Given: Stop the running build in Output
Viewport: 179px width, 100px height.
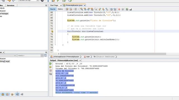Looking at the screenshot, I should click(51, 71).
